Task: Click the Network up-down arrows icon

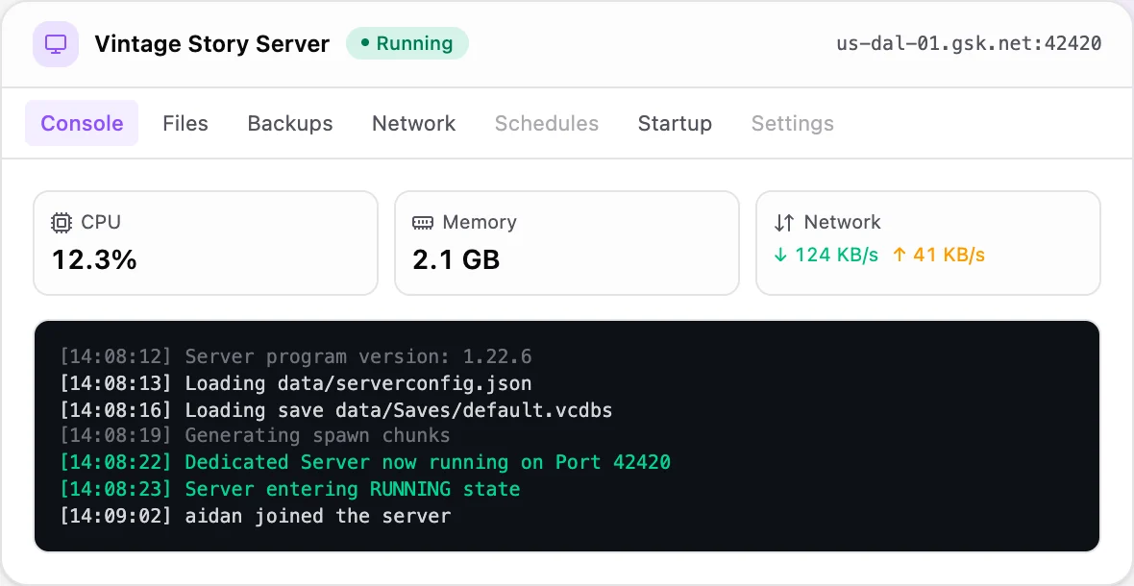Action: [x=784, y=223]
